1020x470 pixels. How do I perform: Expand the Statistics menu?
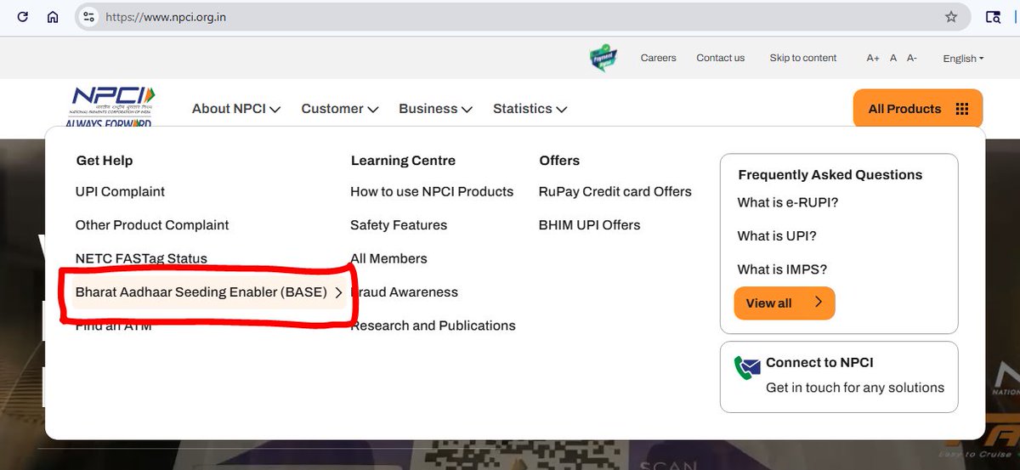tap(530, 109)
